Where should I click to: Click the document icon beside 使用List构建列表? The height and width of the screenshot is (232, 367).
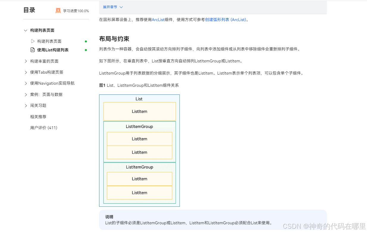[32, 50]
